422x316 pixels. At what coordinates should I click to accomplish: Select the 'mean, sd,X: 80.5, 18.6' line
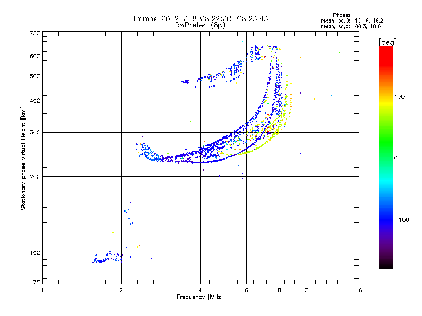click(351, 26)
